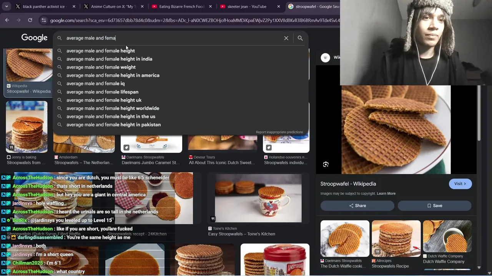Open site info icon in address bar

click(x=44, y=20)
